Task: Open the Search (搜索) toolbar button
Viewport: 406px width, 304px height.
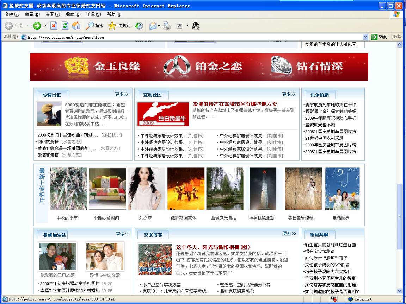Action: 95,26
